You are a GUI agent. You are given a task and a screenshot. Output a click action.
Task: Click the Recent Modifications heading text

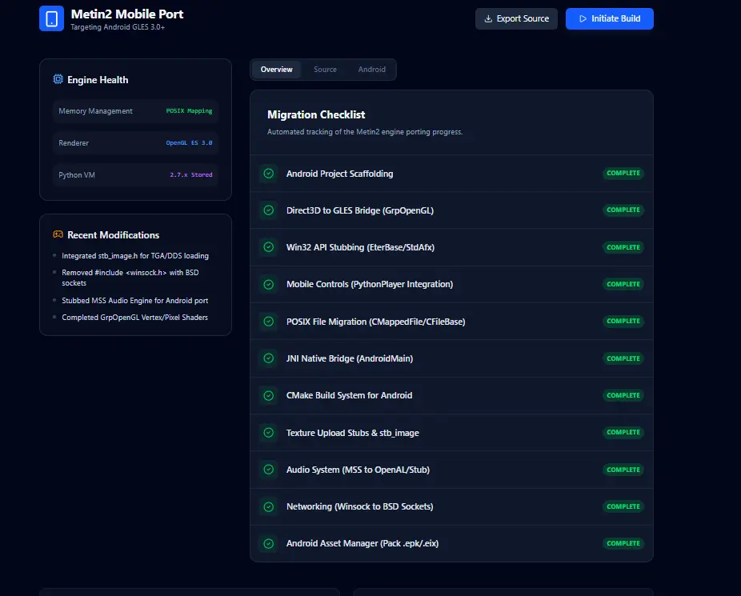[114, 235]
